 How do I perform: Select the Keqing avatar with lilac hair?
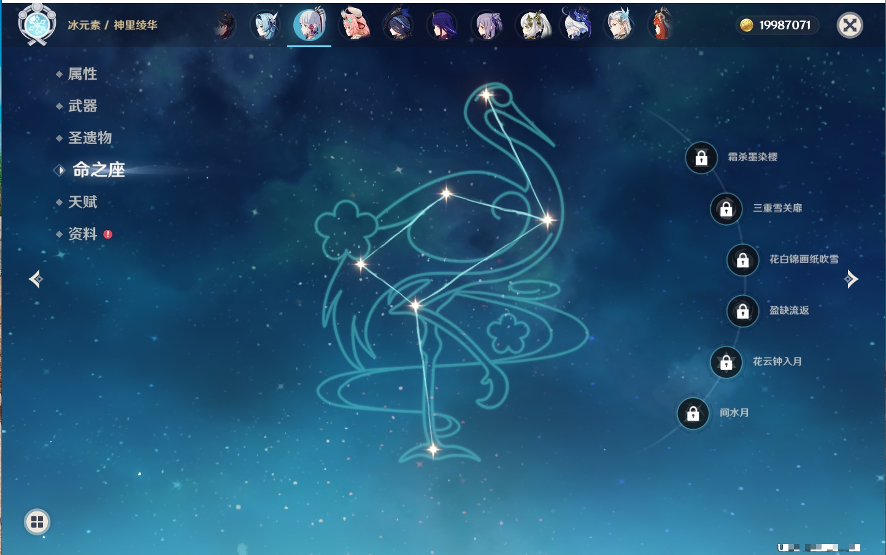(x=487, y=26)
